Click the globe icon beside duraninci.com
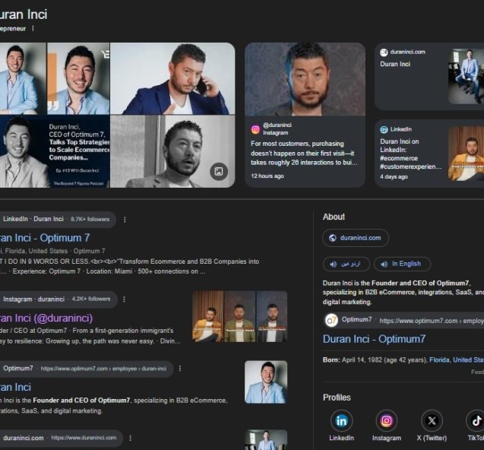This screenshot has height=450, width=484. tap(332, 238)
